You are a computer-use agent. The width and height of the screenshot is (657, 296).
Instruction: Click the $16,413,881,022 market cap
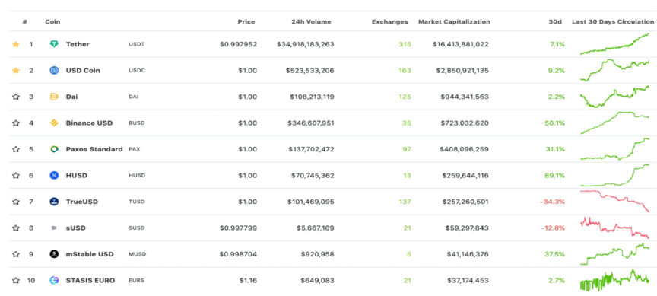[x=461, y=44]
